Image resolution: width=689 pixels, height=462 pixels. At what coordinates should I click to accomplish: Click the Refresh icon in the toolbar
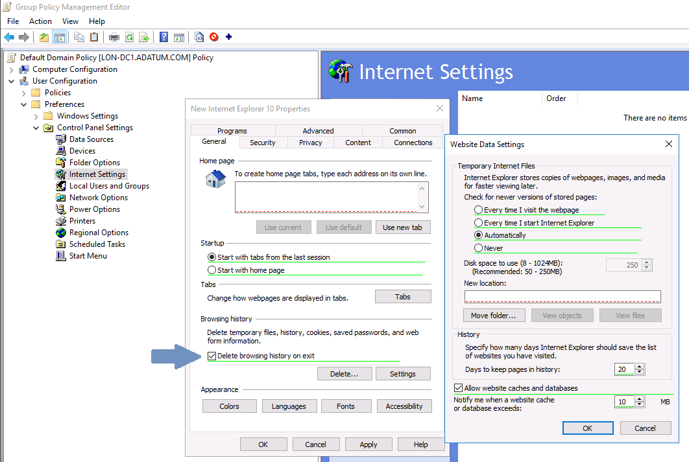(128, 37)
